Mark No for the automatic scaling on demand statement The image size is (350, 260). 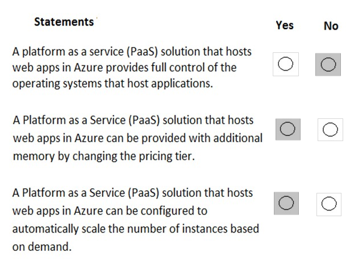click(329, 204)
